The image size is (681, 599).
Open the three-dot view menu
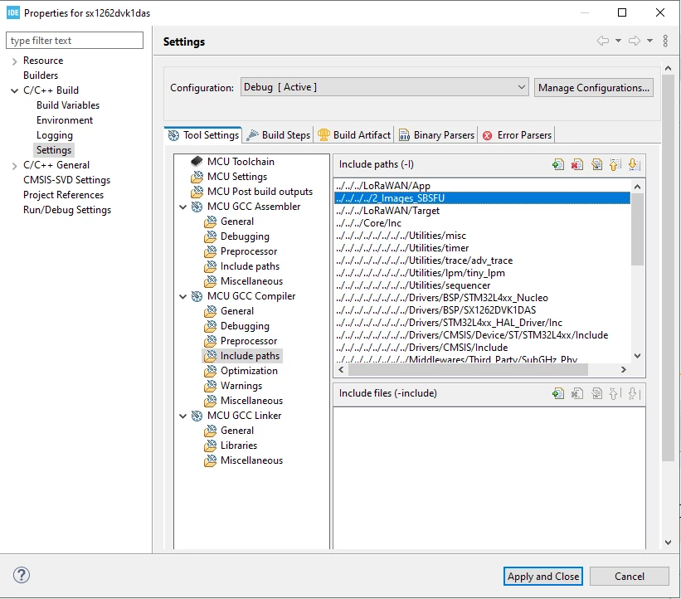[x=665, y=41]
